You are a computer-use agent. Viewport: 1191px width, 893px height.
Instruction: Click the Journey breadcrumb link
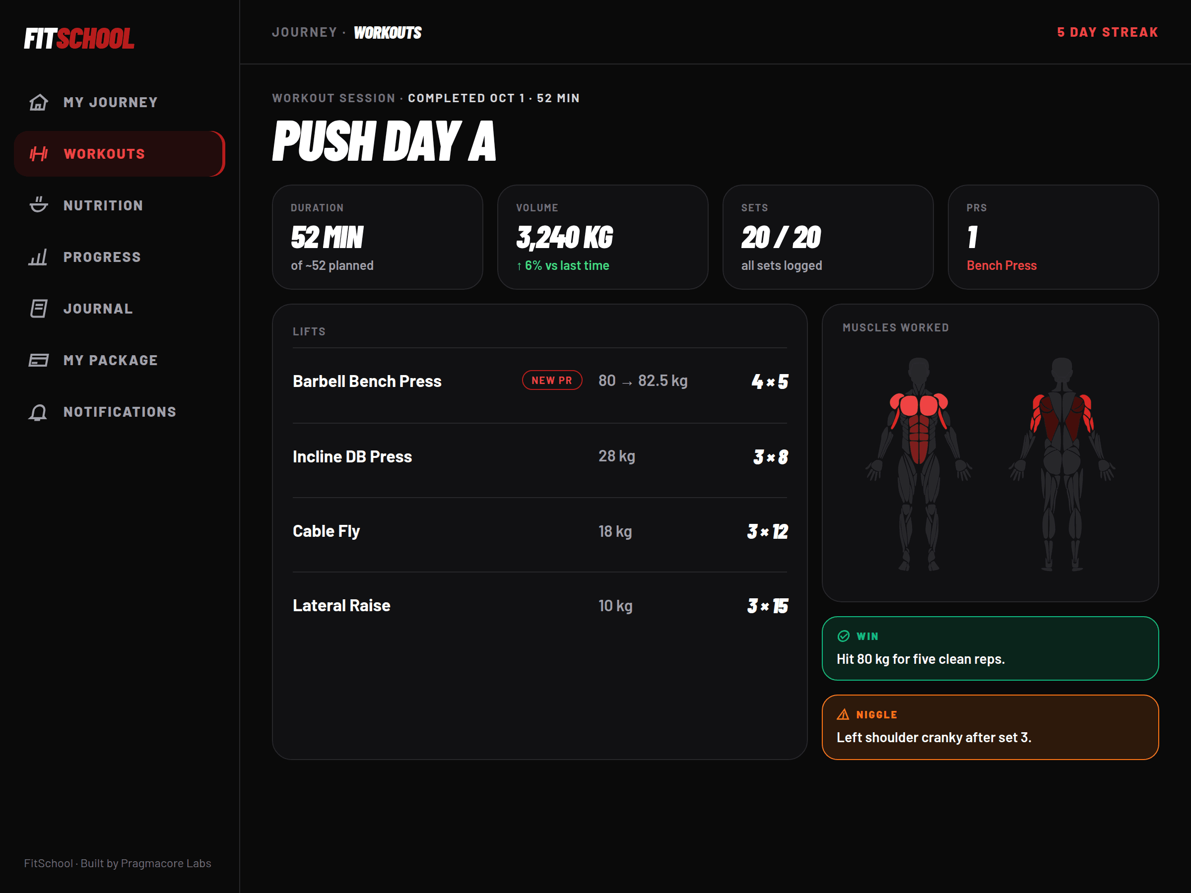click(305, 32)
